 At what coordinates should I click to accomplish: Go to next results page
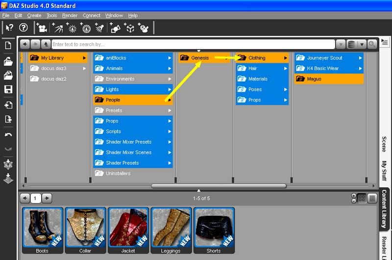point(47,199)
